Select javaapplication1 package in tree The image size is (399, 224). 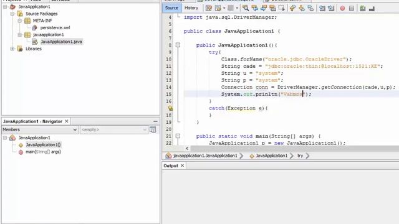pos(49,35)
